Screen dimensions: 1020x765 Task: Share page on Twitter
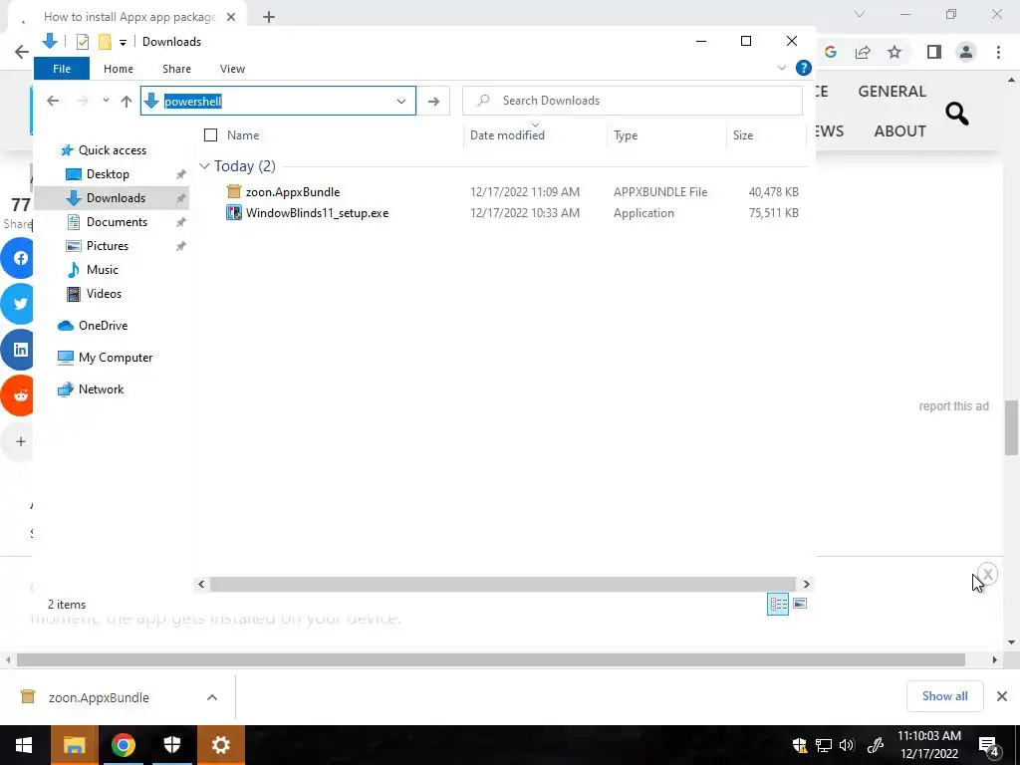tap(18, 304)
